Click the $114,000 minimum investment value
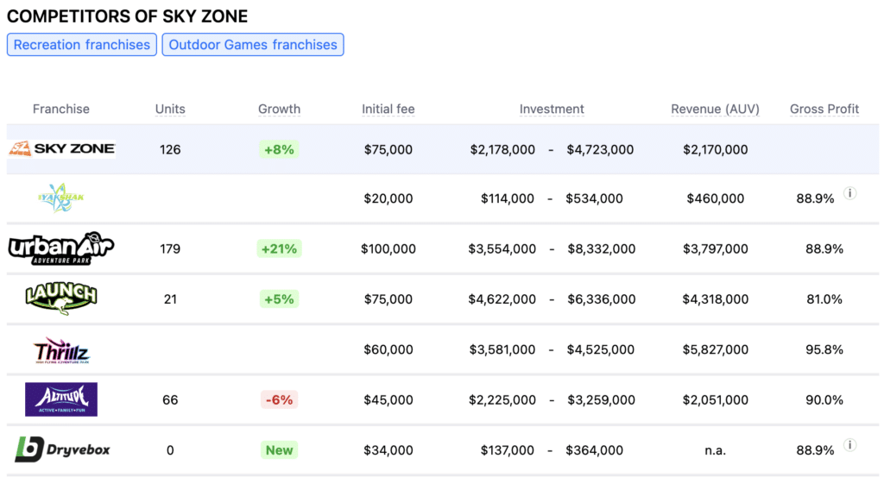 [x=508, y=198]
